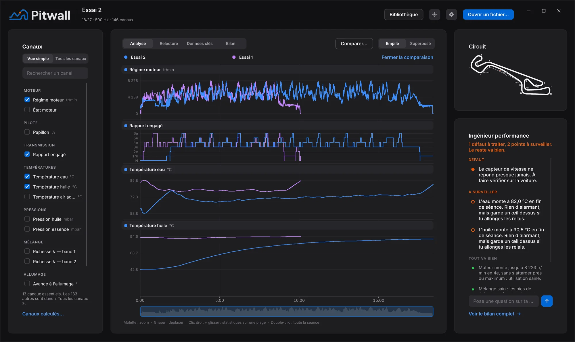Check the Papillon channel checkbox
The height and width of the screenshot is (342, 575).
click(27, 132)
